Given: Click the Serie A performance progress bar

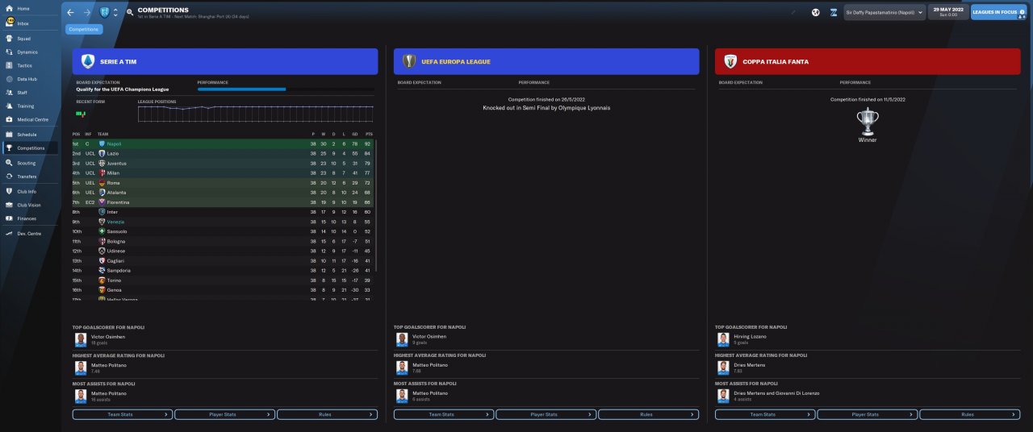Looking at the screenshot, I should point(286,89).
